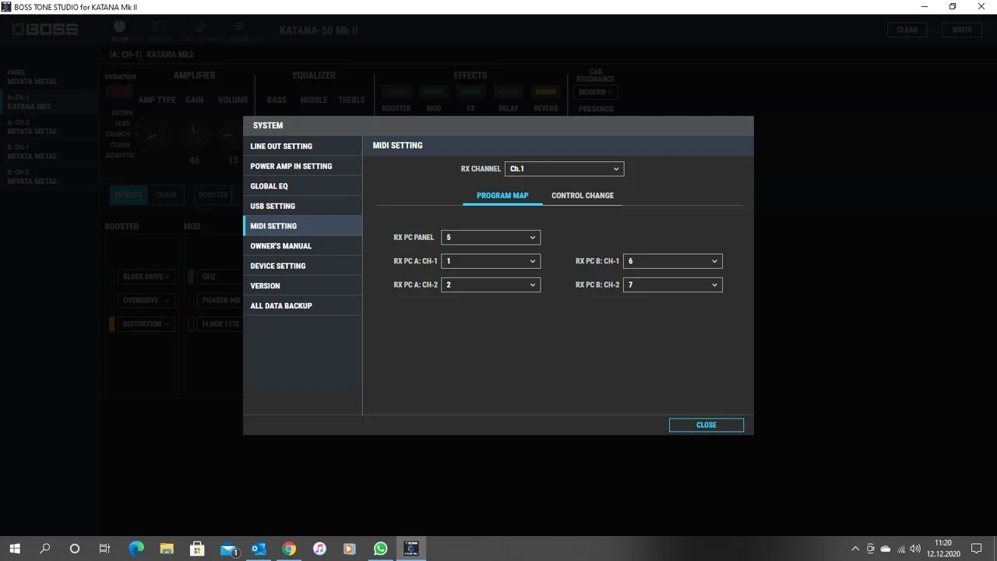Open Device Setting in System menu

tap(303, 266)
